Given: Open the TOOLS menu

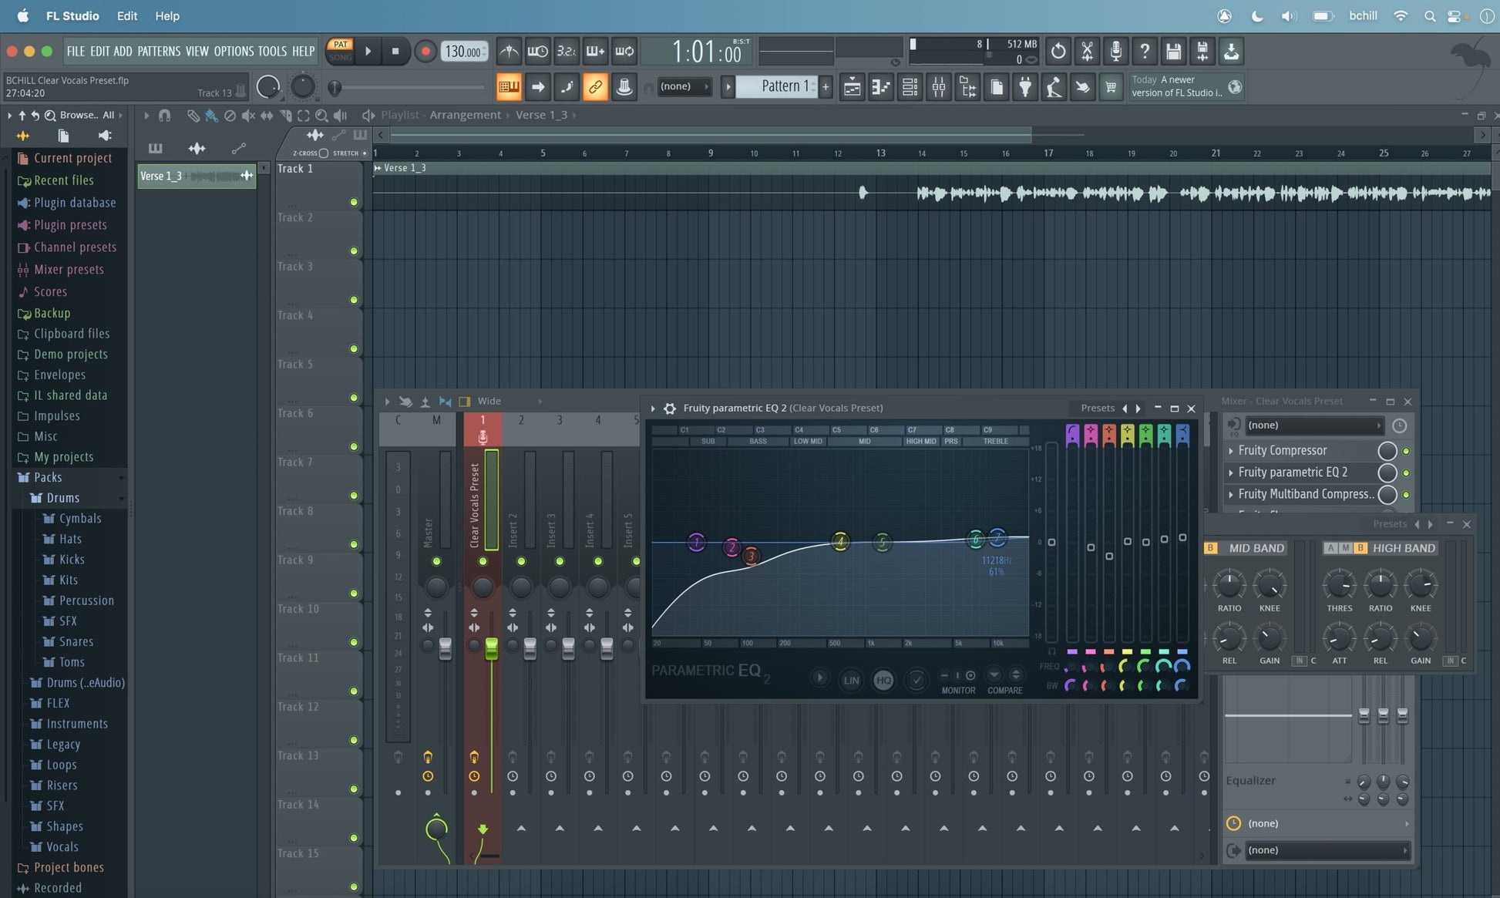Looking at the screenshot, I should click(271, 52).
